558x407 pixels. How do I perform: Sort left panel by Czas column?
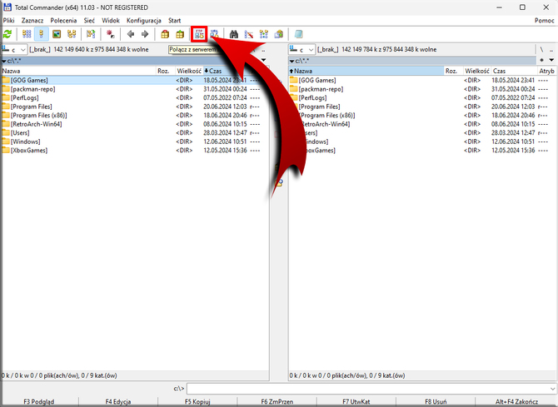tap(226, 71)
